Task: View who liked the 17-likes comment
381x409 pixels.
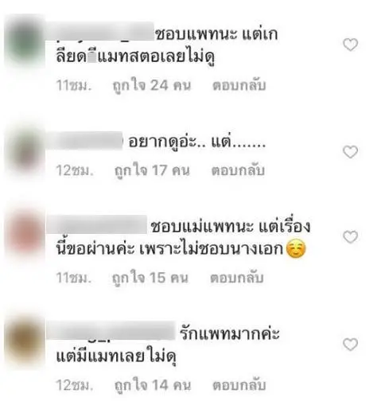Action: pyautogui.click(x=152, y=170)
